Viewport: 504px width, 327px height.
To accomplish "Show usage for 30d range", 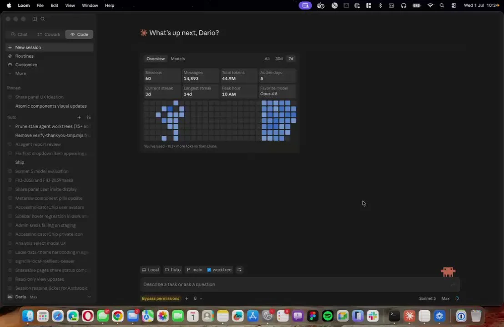I will (x=279, y=59).
